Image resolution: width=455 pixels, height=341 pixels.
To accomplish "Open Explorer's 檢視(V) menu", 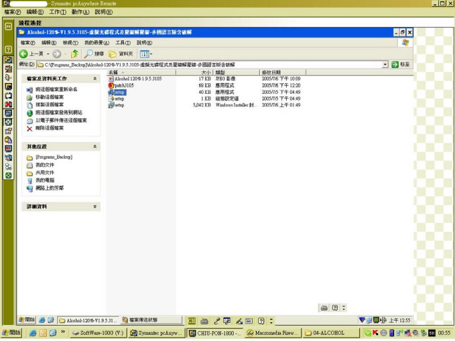I will pos(71,43).
